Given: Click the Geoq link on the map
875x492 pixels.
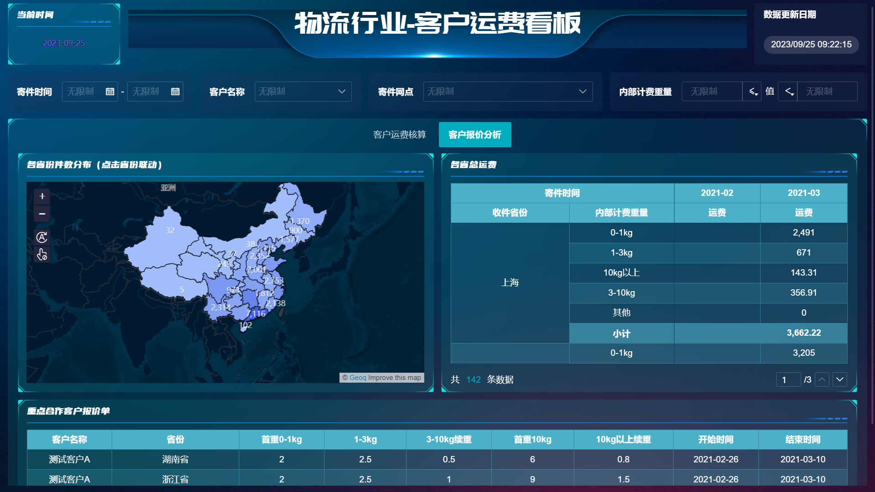Looking at the screenshot, I should tap(358, 378).
